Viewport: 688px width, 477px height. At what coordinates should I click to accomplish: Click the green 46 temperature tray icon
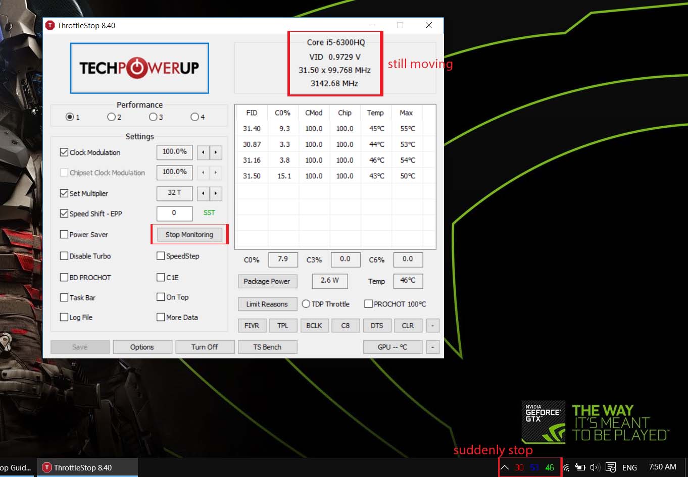[x=550, y=467]
